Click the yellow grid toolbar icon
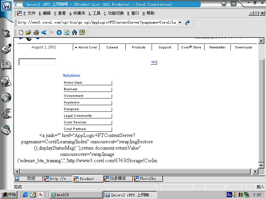This screenshot has width=266, height=199. [x=82, y=32]
